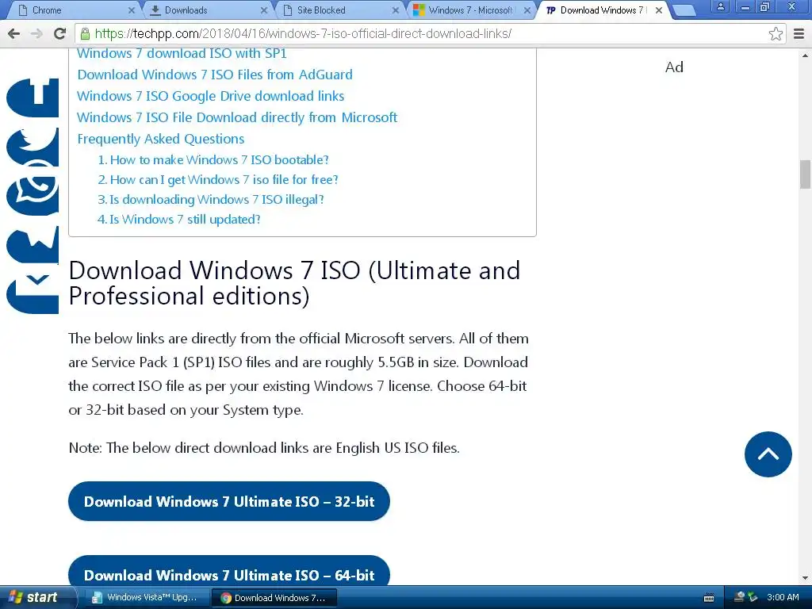The width and height of the screenshot is (812, 609).
Task: Bookmark page with the star icon
Action: (776, 33)
